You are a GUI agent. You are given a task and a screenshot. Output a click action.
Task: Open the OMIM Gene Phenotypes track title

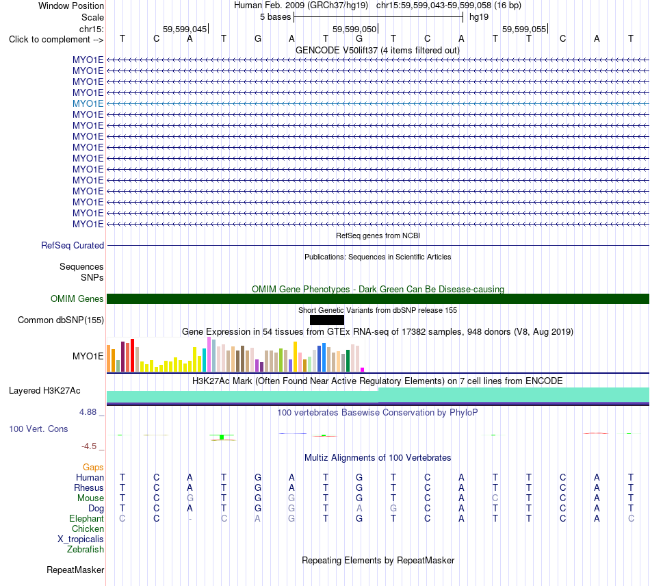click(x=378, y=289)
